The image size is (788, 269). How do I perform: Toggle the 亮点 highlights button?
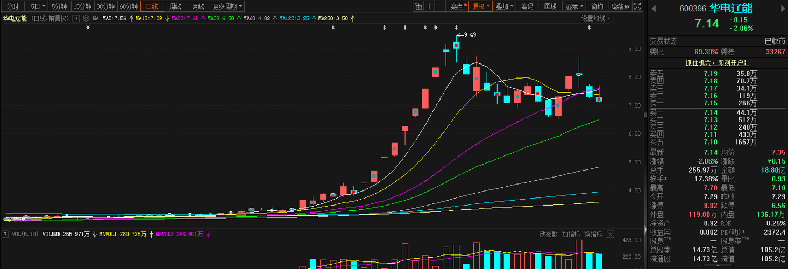click(458, 6)
